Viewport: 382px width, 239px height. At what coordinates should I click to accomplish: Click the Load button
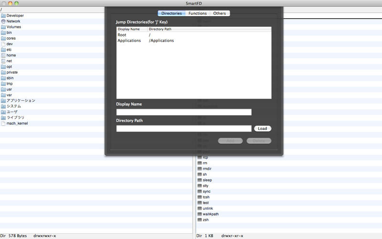point(262,129)
